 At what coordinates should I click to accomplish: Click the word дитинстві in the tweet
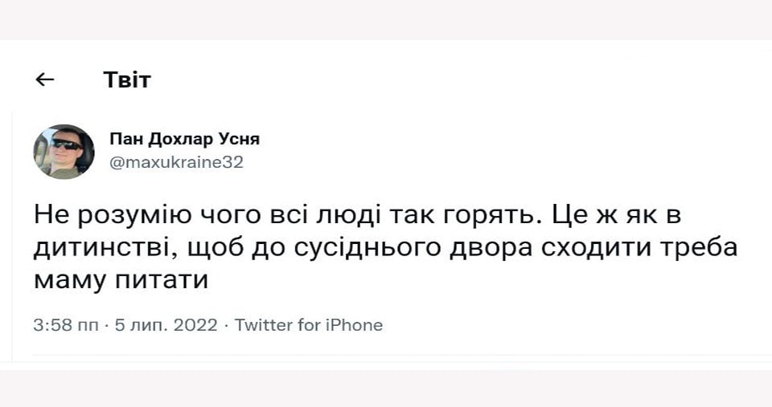pyautogui.click(x=105, y=248)
